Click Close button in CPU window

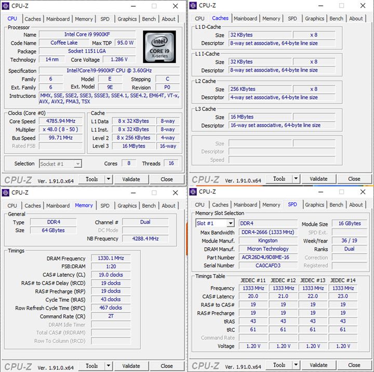pyautogui.click(x=167, y=179)
